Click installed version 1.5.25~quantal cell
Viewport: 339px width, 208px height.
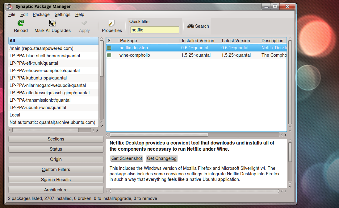196,55
